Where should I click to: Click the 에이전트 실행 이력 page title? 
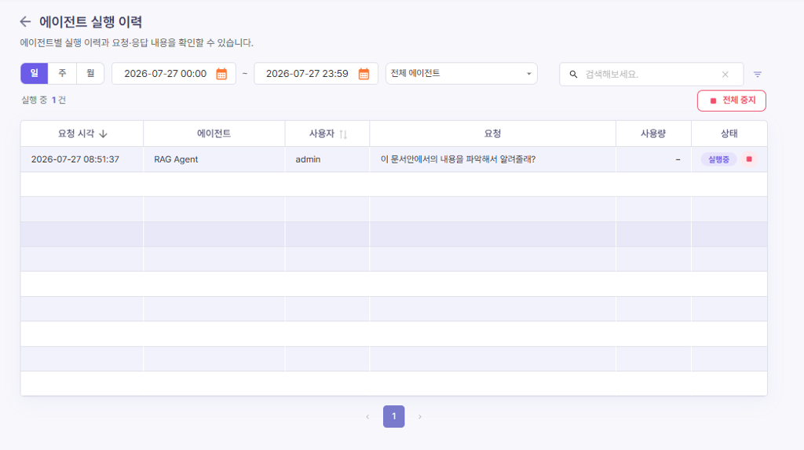click(91, 21)
